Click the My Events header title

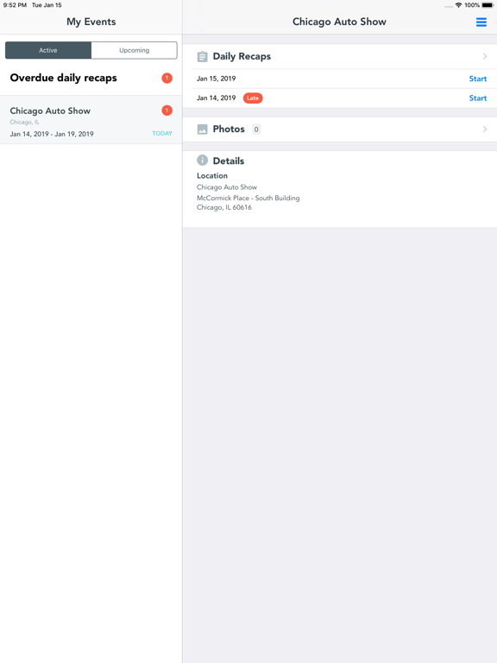coord(91,22)
